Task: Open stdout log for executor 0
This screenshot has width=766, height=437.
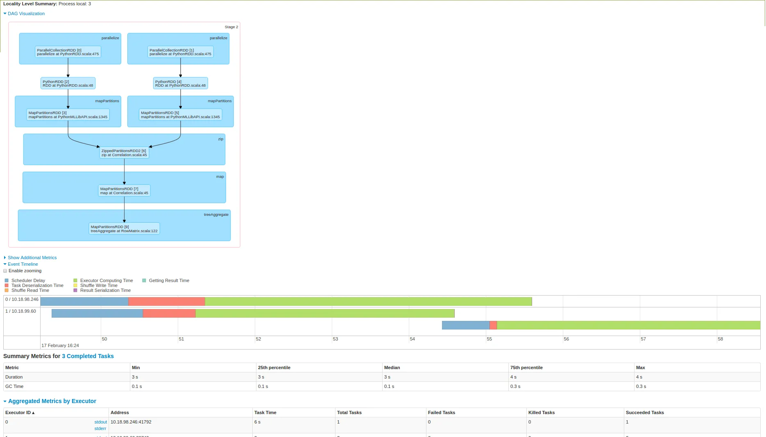Action: coord(100,422)
